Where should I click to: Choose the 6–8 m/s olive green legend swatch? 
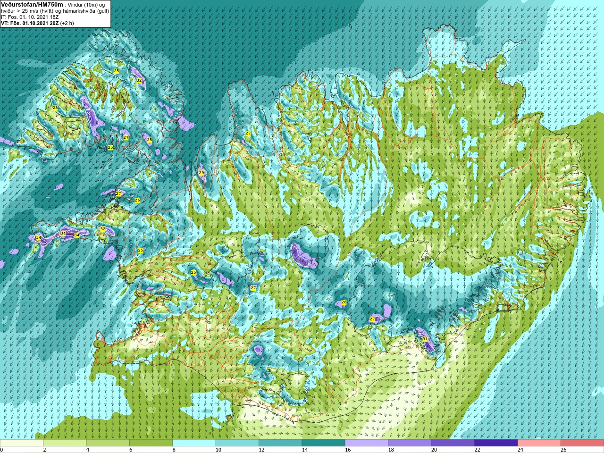pos(151,443)
